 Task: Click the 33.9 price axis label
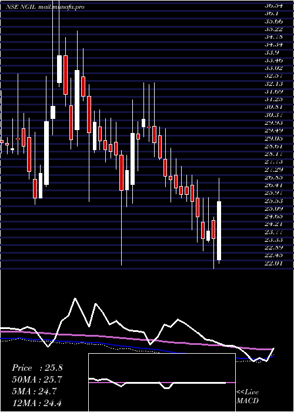click(272, 52)
